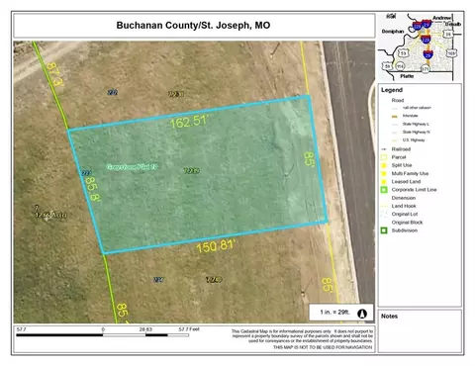Click the 'State Highway N' legend label
Screen dimensions: 475x366
[416, 132]
